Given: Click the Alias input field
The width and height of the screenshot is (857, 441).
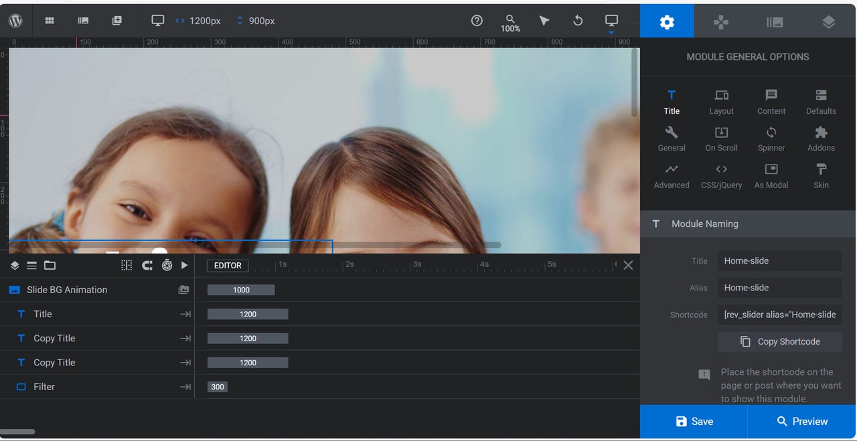Looking at the screenshot, I should pyautogui.click(x=779, y=288).
